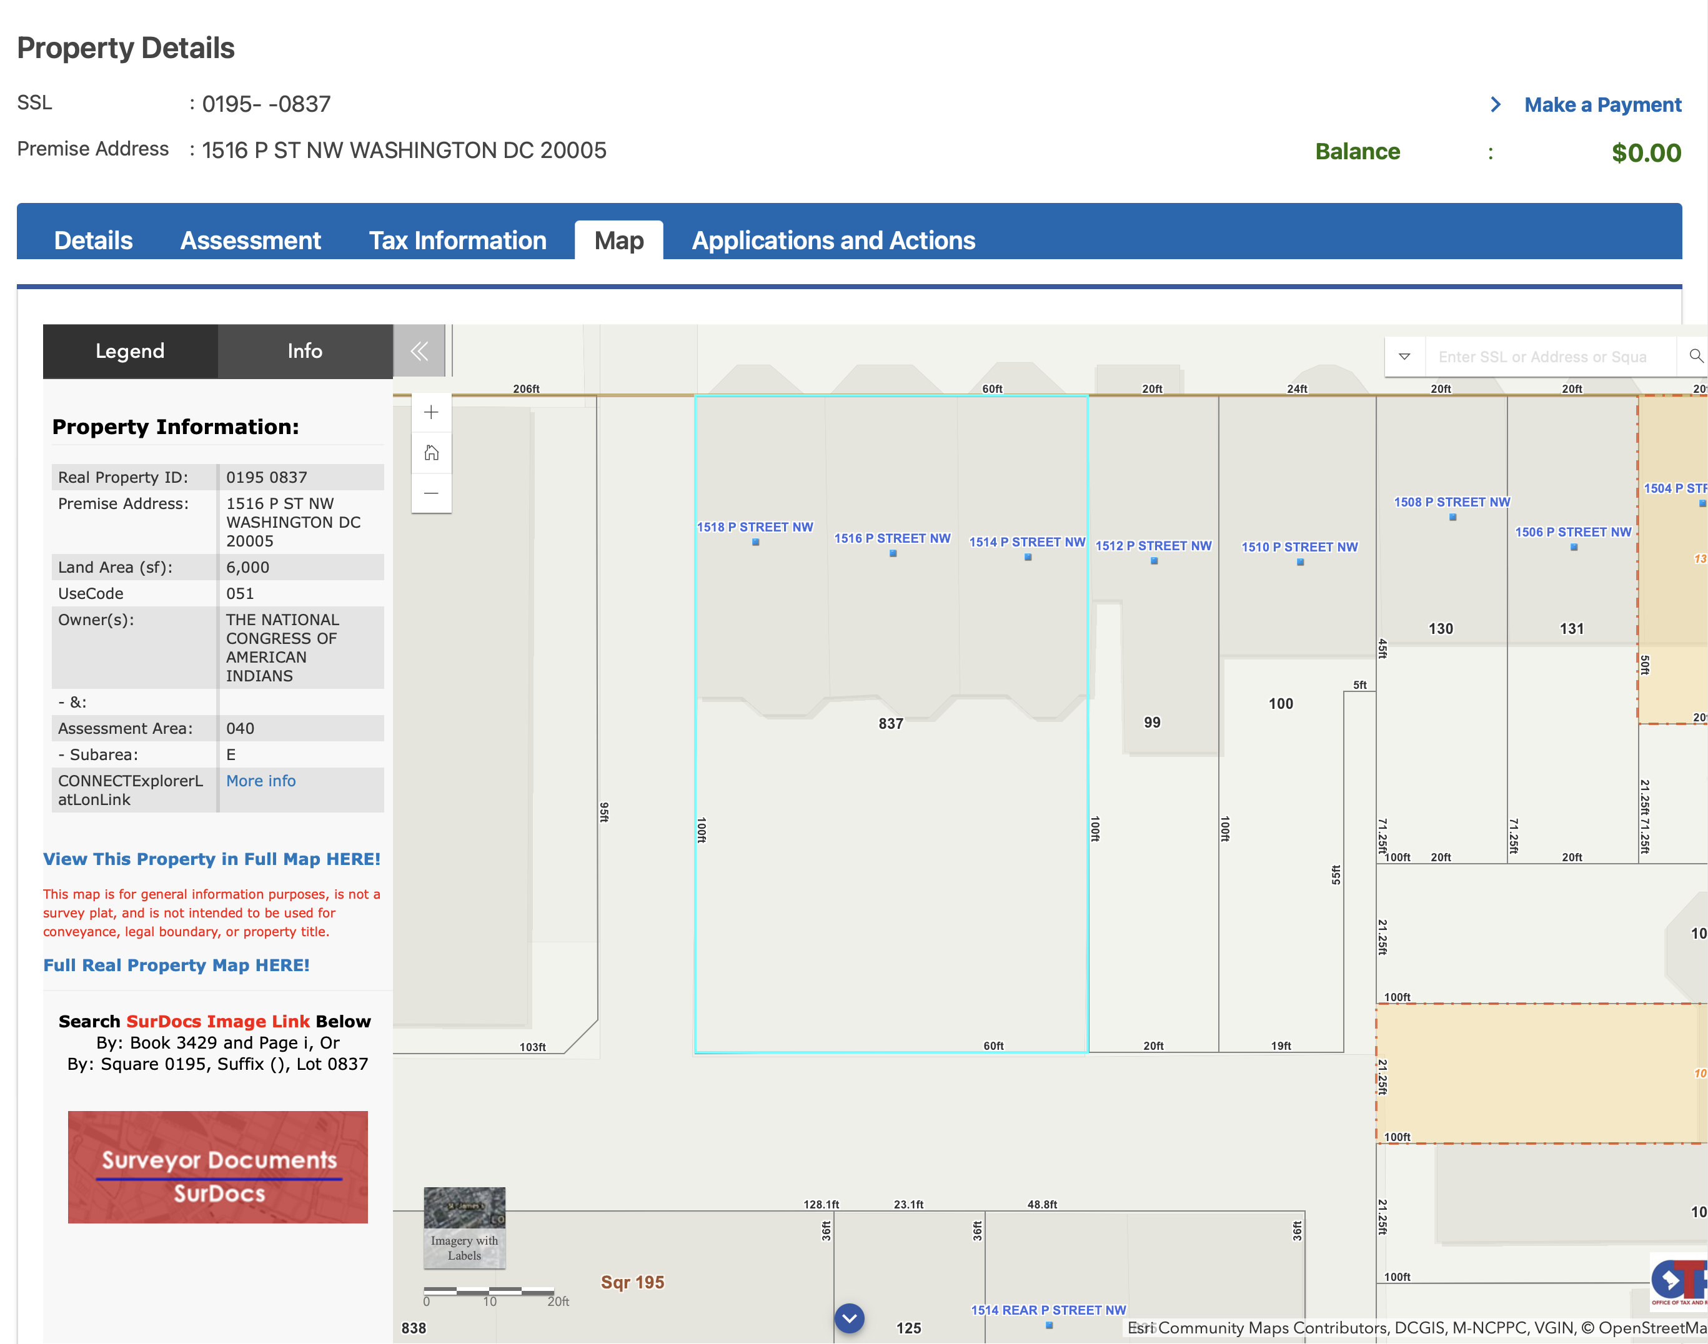This screenshot has width=1708, height=1344.
Task: Zoom out on the map
Action: [430, 493]
